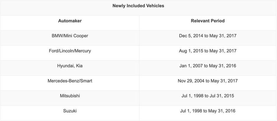This screenshot has width=277, height=121.
Task: Click Jul 1, 1998 to Jul 31, 2015
Action: point(208,96)
